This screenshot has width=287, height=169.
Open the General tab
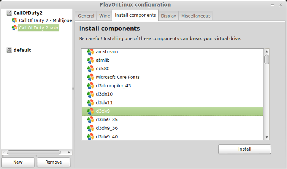click(86, 16)
